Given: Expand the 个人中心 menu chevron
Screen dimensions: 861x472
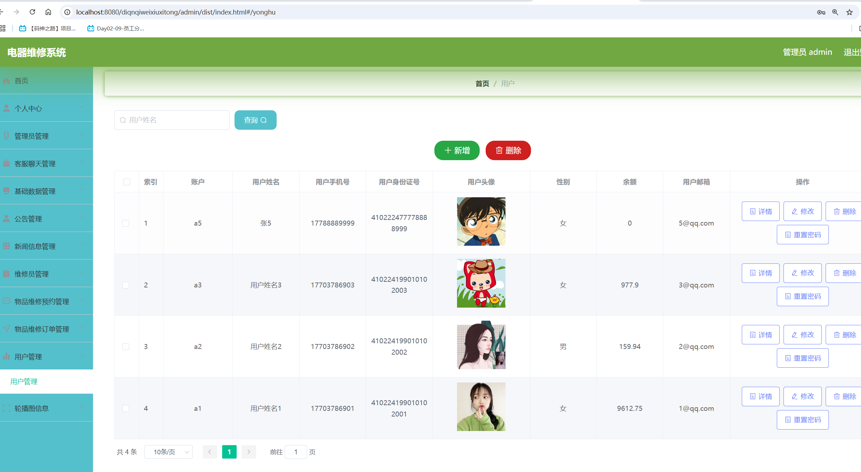Looking at the screenshot, I should pyautogui.click(x=82, y=107).
